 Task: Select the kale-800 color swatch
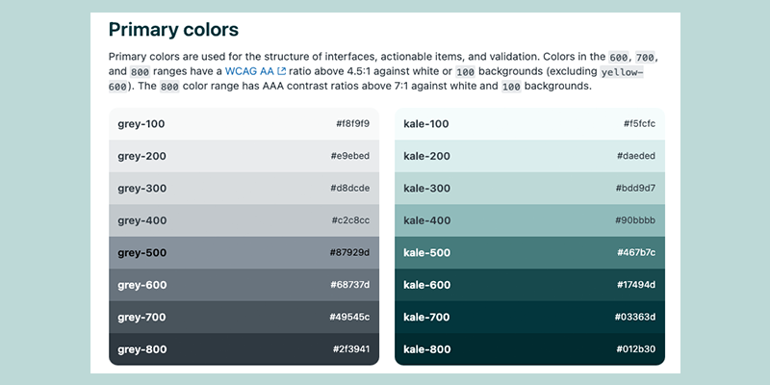pos(530,349)
